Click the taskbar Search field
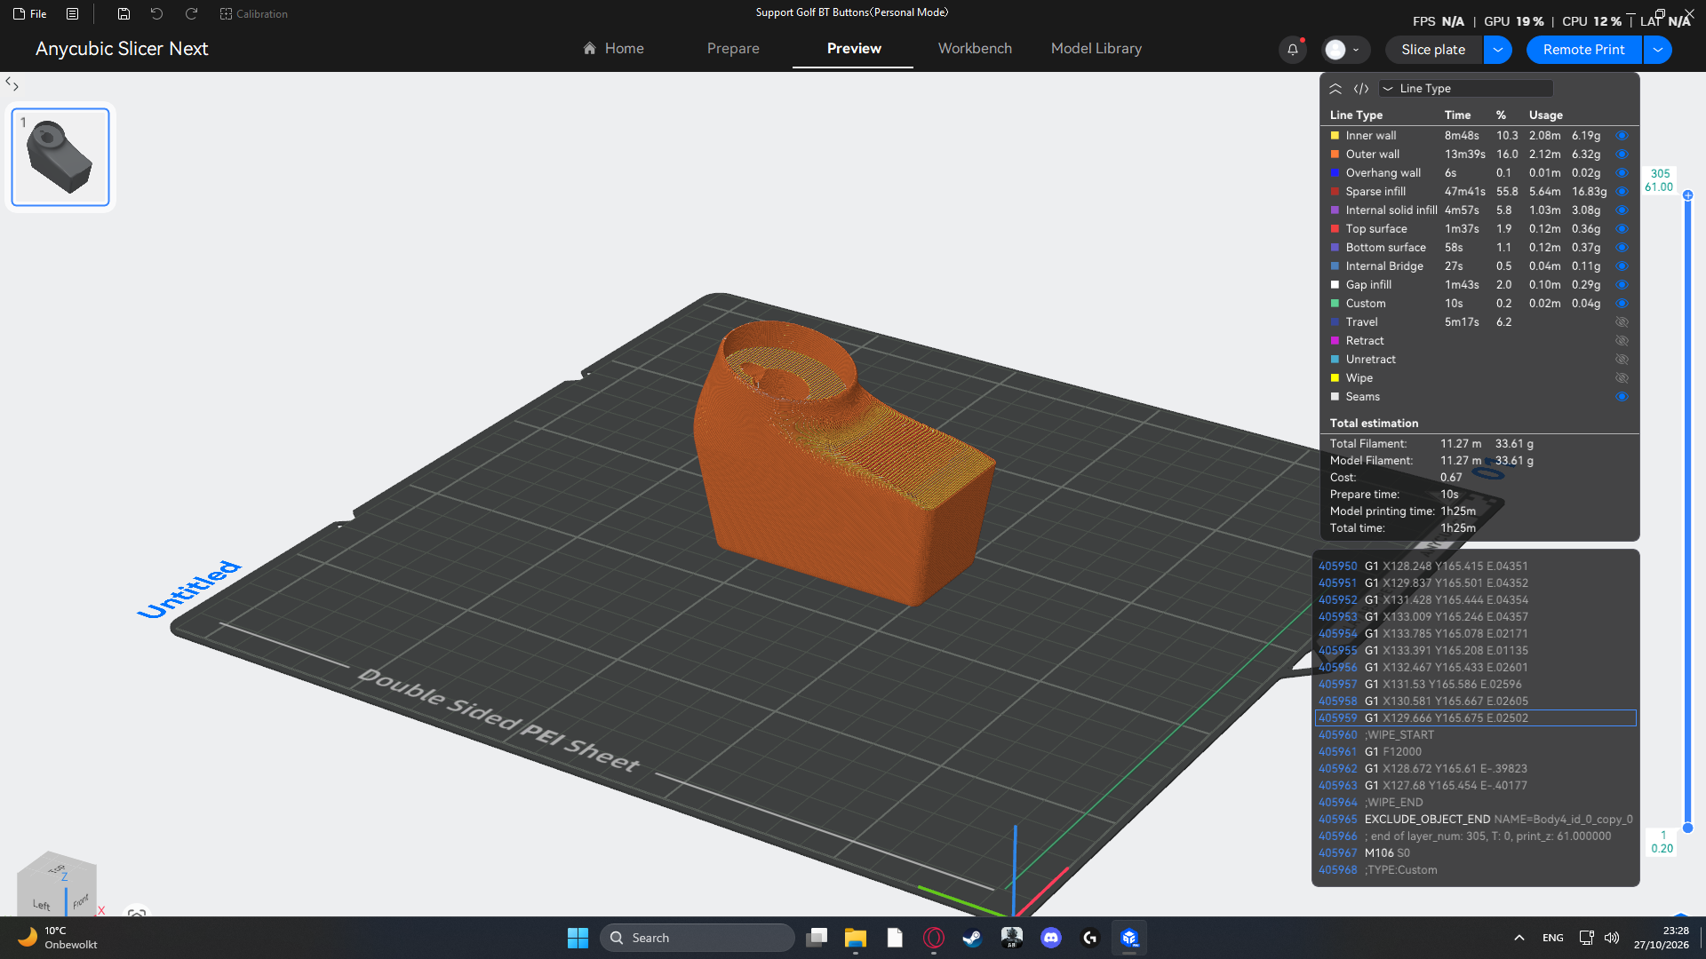 point(698,938)
